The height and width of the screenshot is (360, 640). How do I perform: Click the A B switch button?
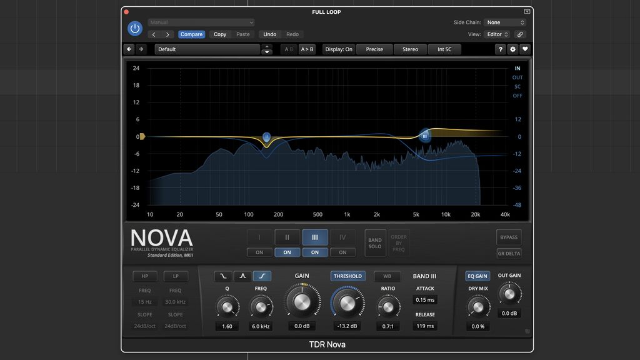[x=289, y=49]
